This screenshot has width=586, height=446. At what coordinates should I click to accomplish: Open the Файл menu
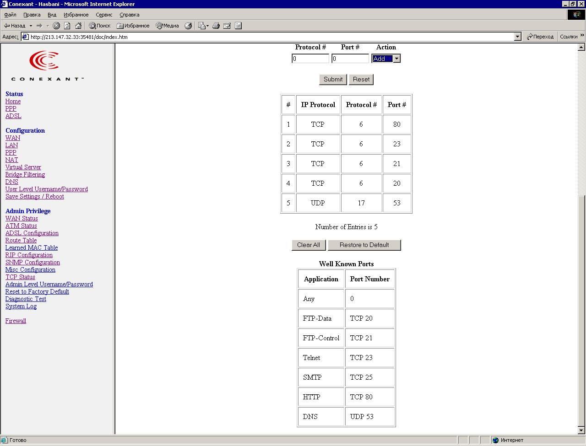point(11,15)
